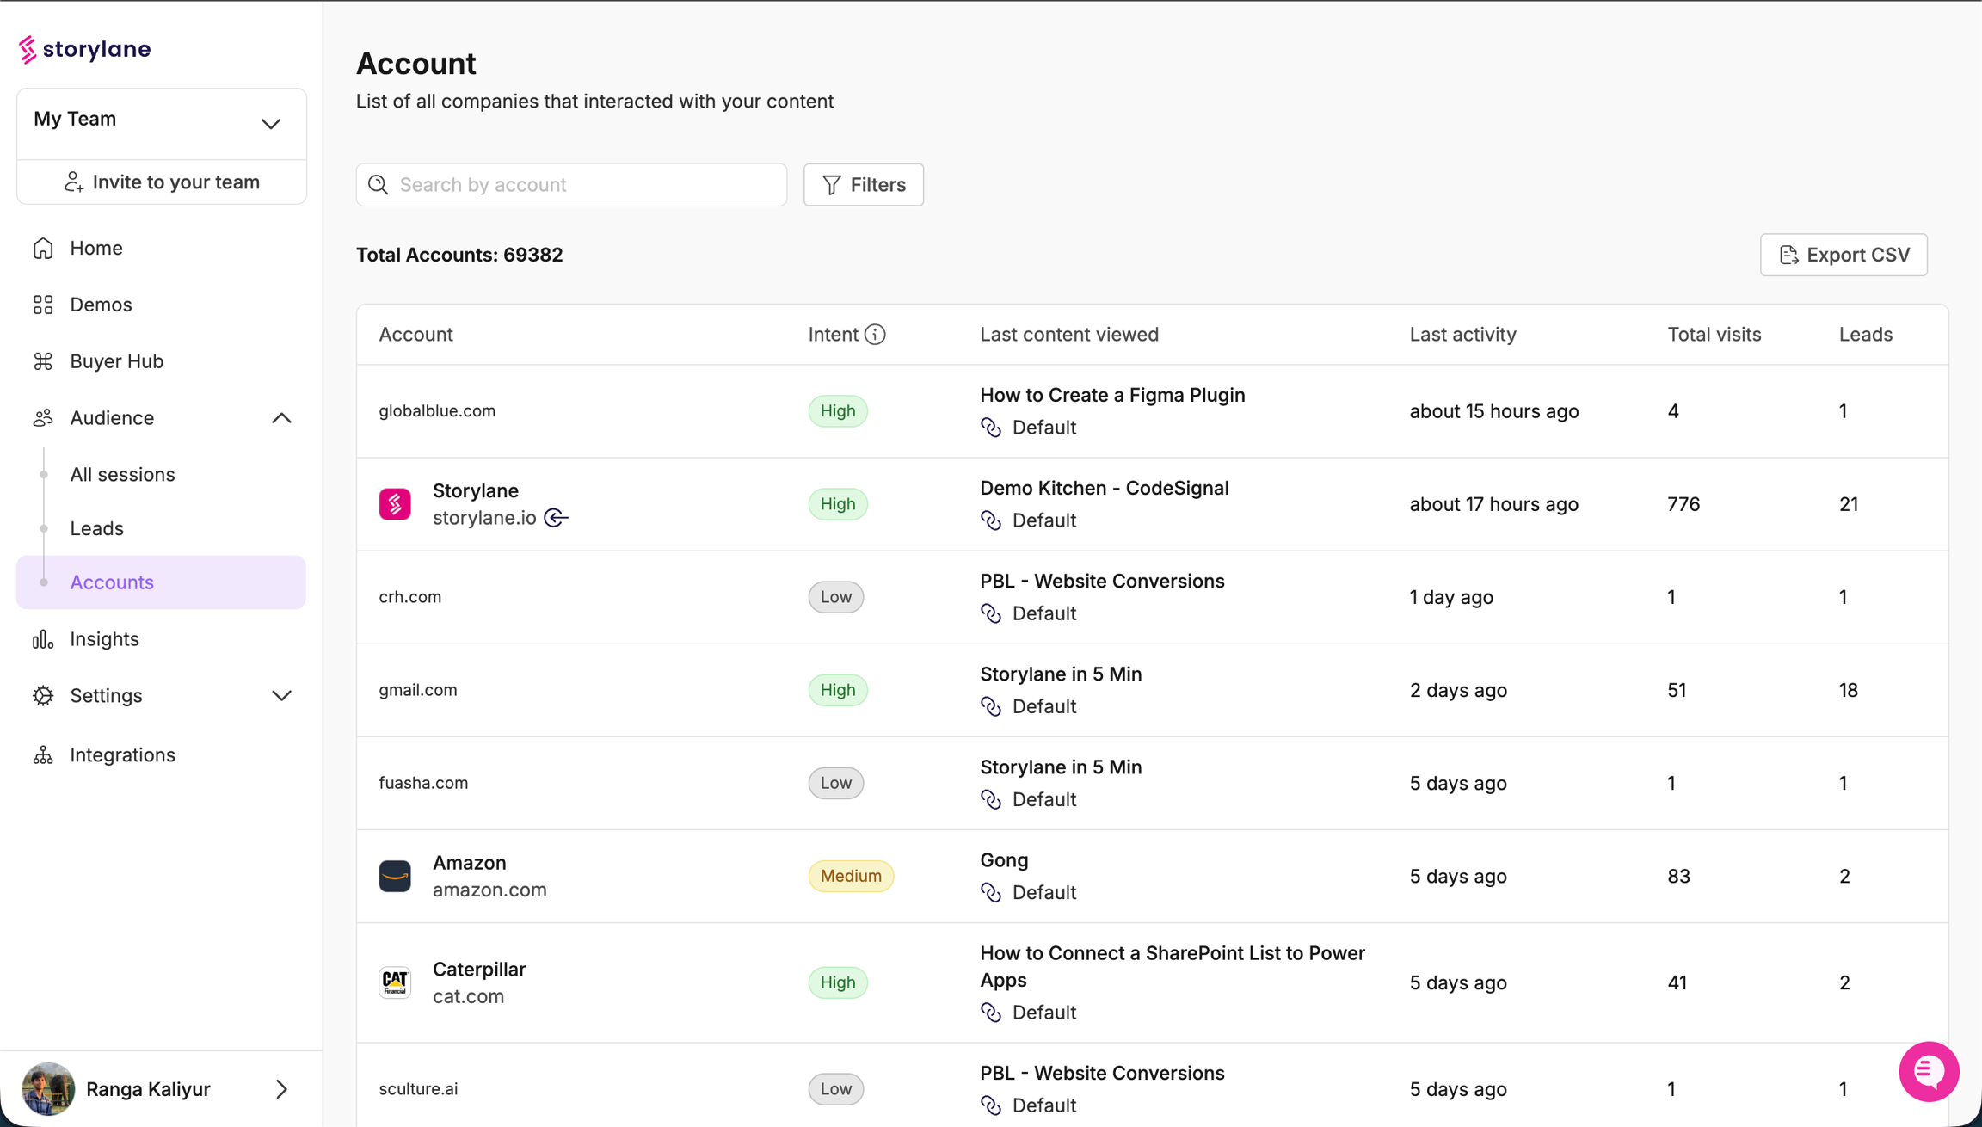Screen dimensions: 1982x1127
Task: Navigate to Insights
Action: pos(104,639)
